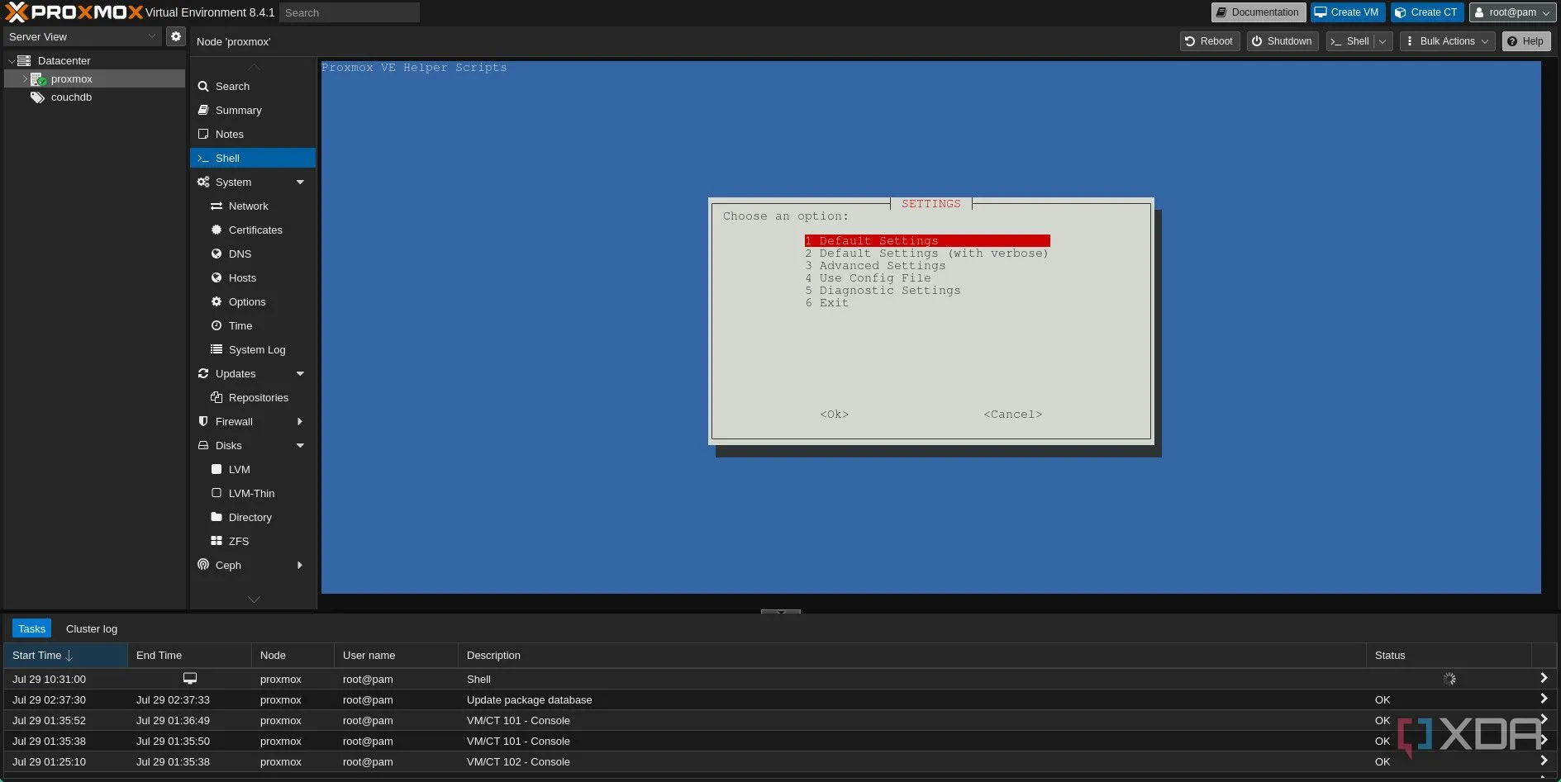Open the Documentation button
The height and width of the screenshot is (782, 1561).
(1259, 12)
